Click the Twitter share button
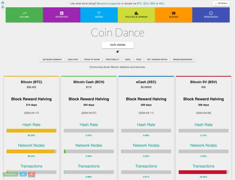The width and height of the screenshot is (235, 180). pos(23,174)
